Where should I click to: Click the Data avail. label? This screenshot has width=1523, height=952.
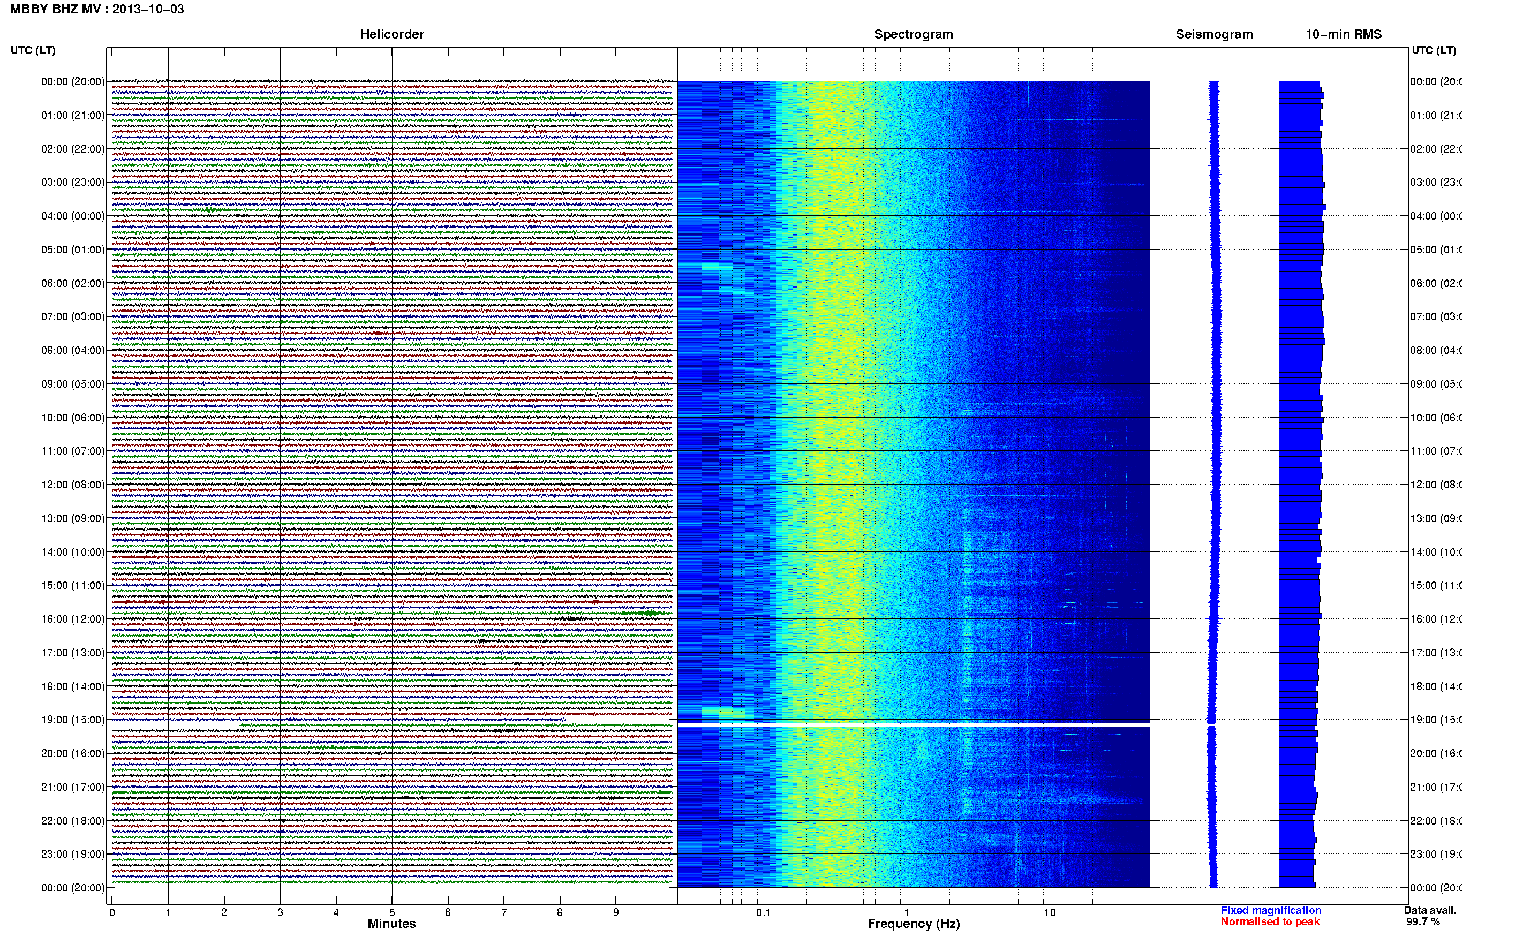(x=1430, y=910)
